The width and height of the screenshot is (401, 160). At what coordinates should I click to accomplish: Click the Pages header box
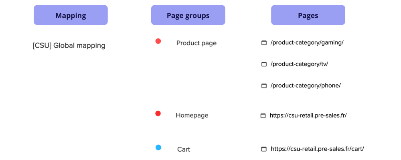point(308,15)
